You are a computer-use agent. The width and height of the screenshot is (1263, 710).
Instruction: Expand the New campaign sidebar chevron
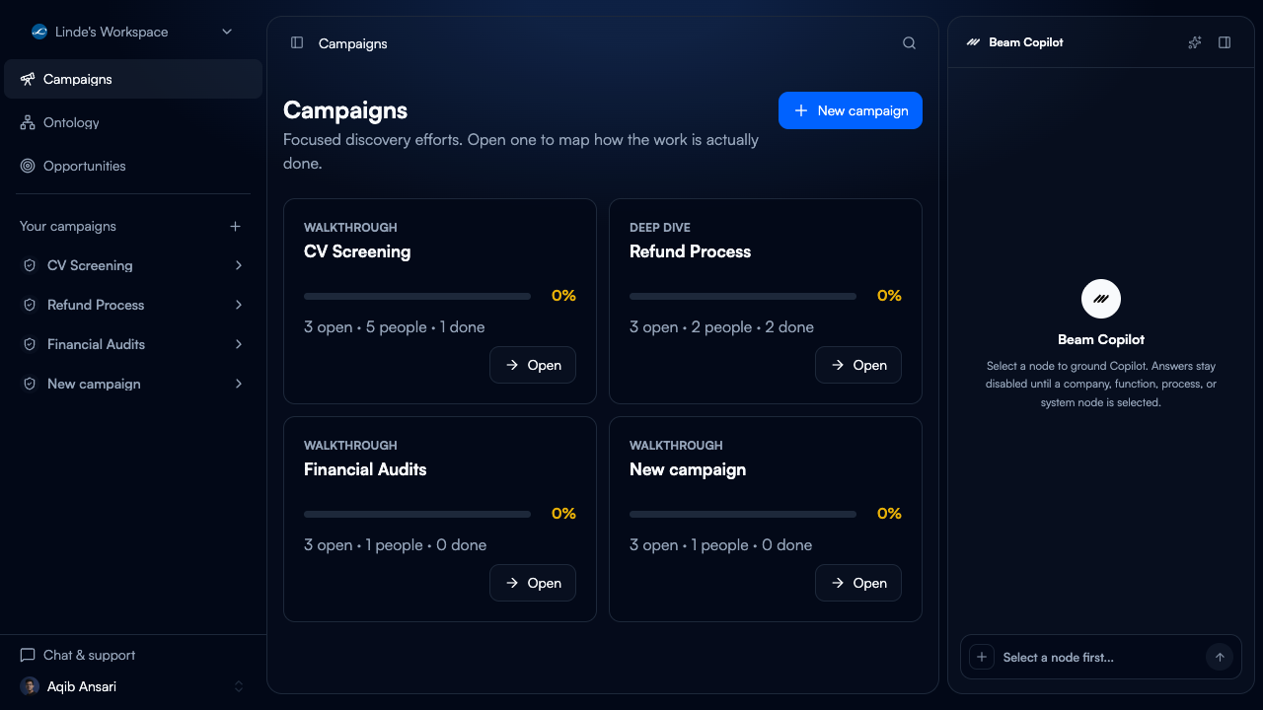coord(239,384)
